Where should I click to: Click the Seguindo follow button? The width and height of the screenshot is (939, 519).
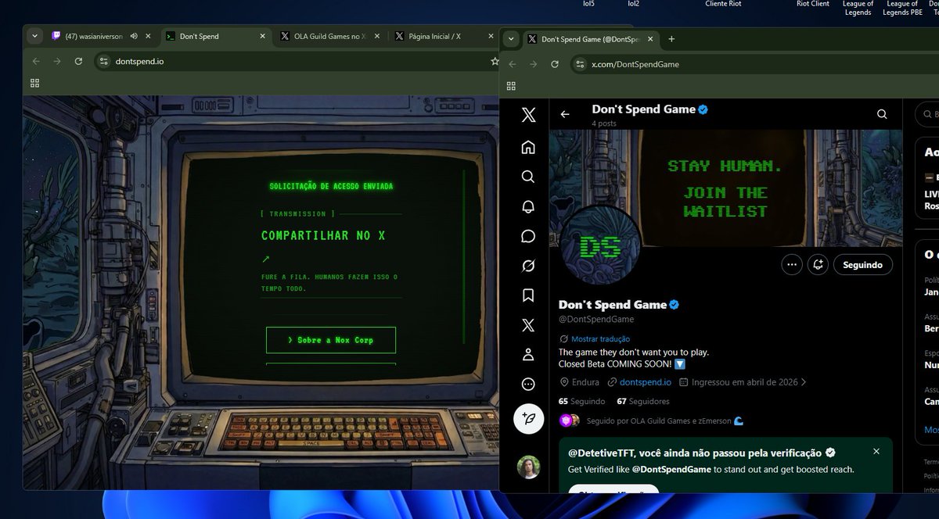click(x=863, y=265)
